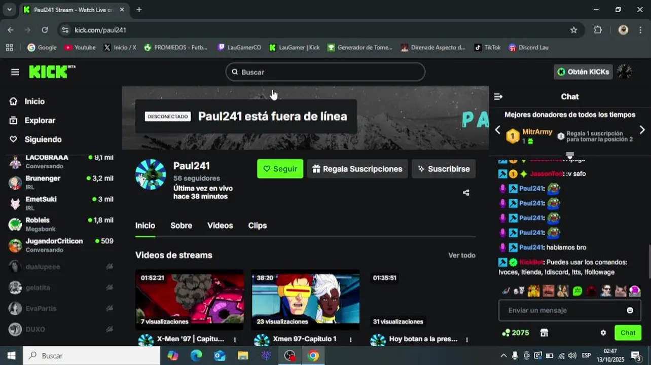The height and width of the screenshot is (365, 651).
Task: Expand the Chrome tab search dropdown
Action: (9, 10)
